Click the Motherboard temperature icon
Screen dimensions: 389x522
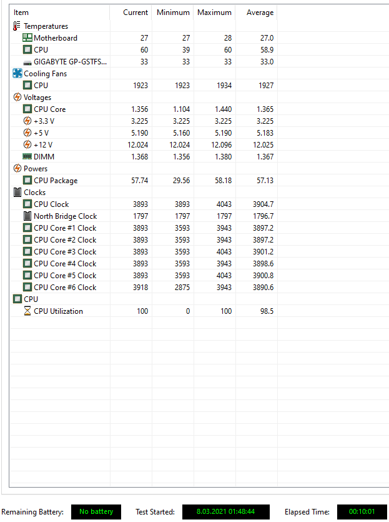pos(27,38)
